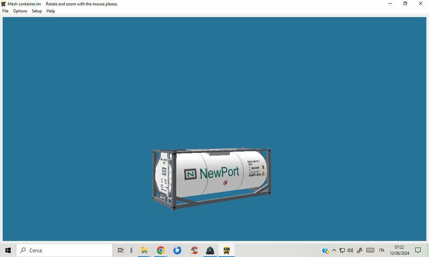
Task: Open the notification action center
Action: tap(418, 250)
